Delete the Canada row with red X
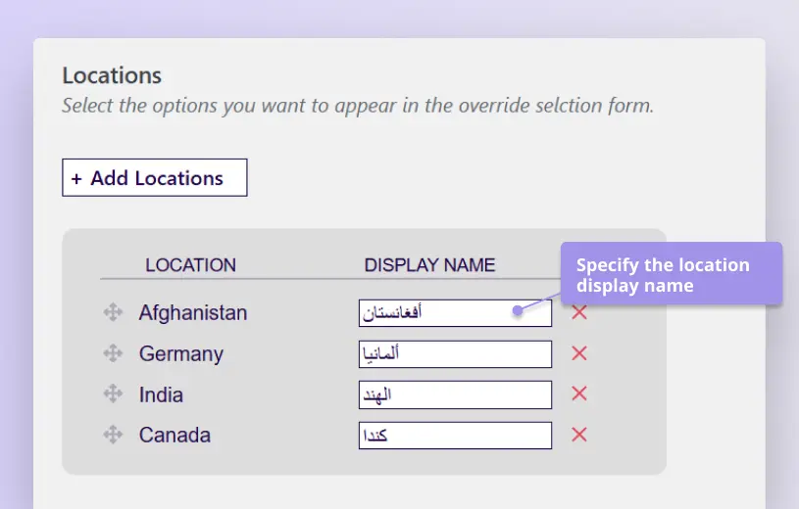Viewport: 799px width, 509px height. [579, 435]
